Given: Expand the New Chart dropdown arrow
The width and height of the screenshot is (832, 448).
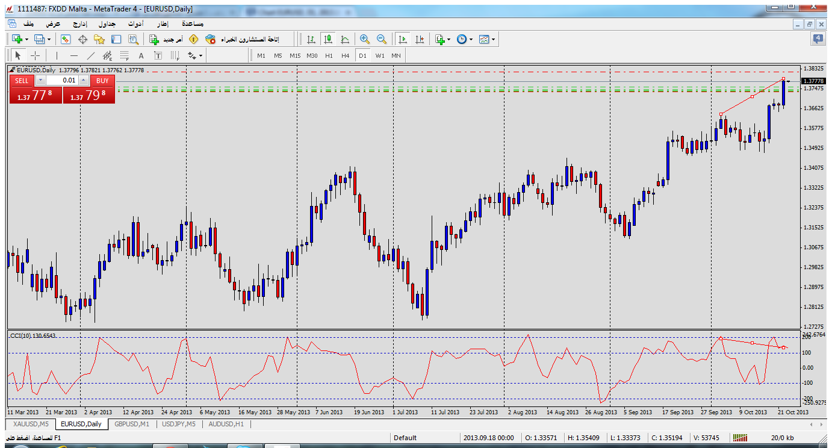Looking at the screenshot, I should point(27,39).
